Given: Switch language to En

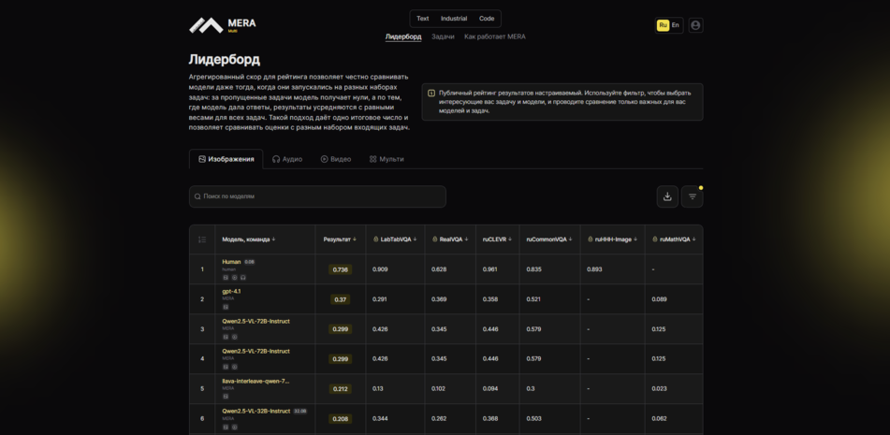Looking at the screenshot, I should [676, 25].
